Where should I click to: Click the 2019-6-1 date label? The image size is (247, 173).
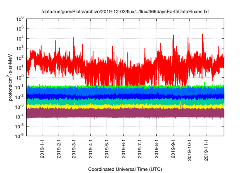(123, 149)
